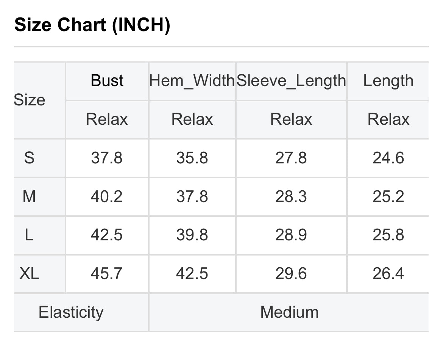Select the 24.6 length value for S
The width and height of the screenshot is (443, 345).
(x=388, y=158)
